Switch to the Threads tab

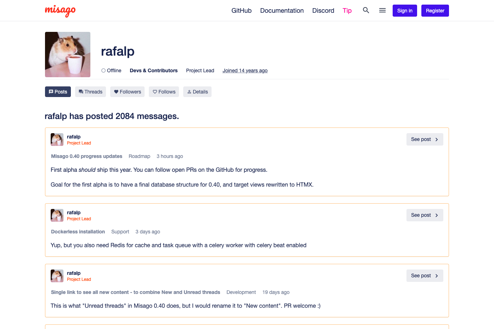[90, 92]
